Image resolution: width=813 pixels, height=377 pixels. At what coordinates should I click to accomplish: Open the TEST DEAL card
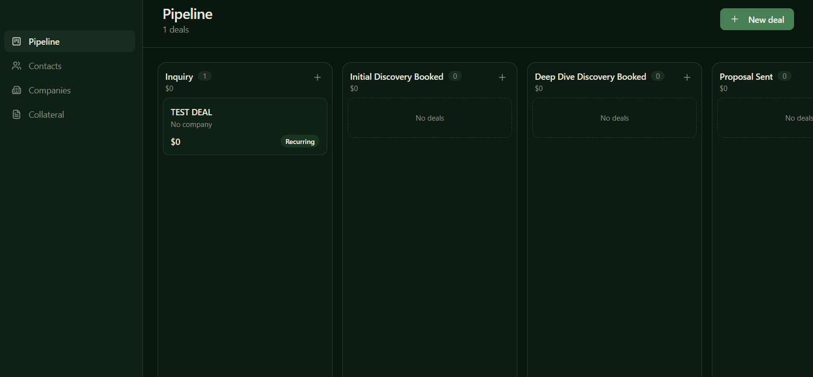point(245,126)
